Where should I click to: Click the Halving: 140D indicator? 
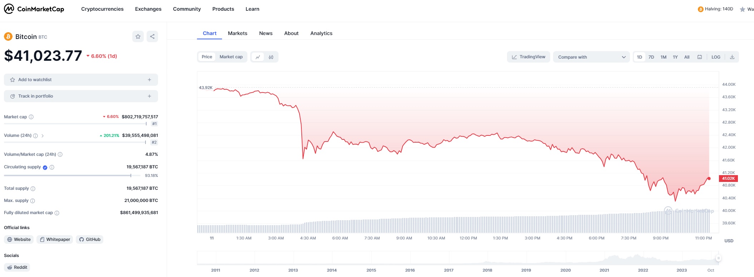point(715,9)
